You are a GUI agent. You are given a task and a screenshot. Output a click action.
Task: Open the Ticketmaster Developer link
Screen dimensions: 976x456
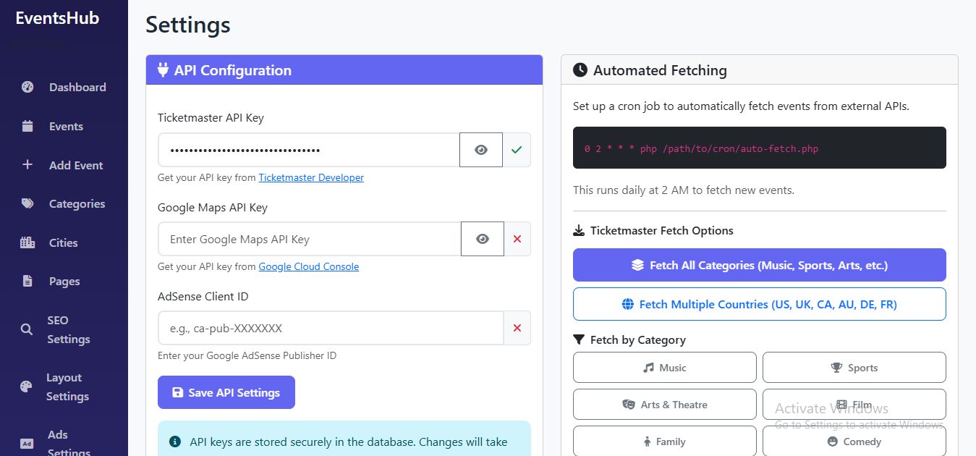click(311, 177)
